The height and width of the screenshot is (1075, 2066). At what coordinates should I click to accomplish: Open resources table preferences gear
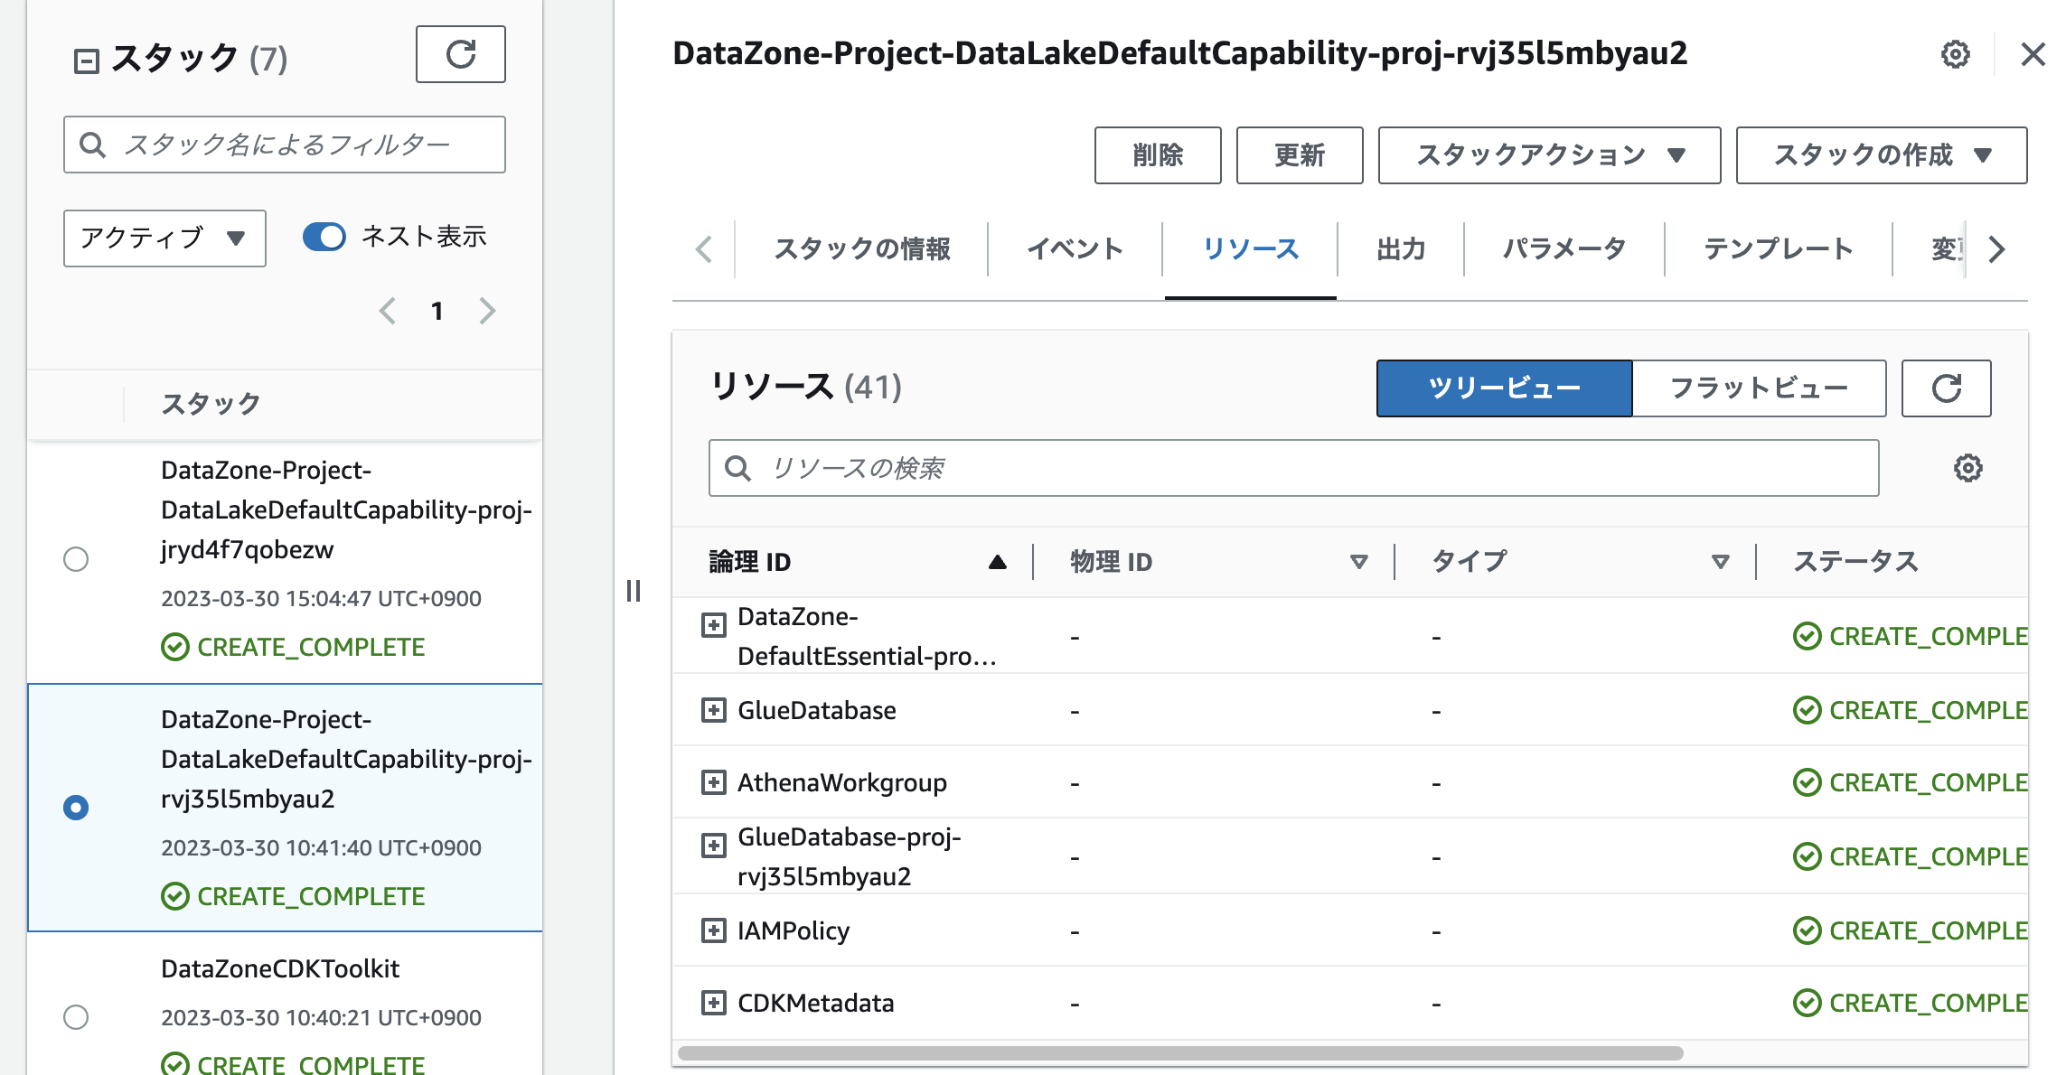click(x=1967, y=468)
